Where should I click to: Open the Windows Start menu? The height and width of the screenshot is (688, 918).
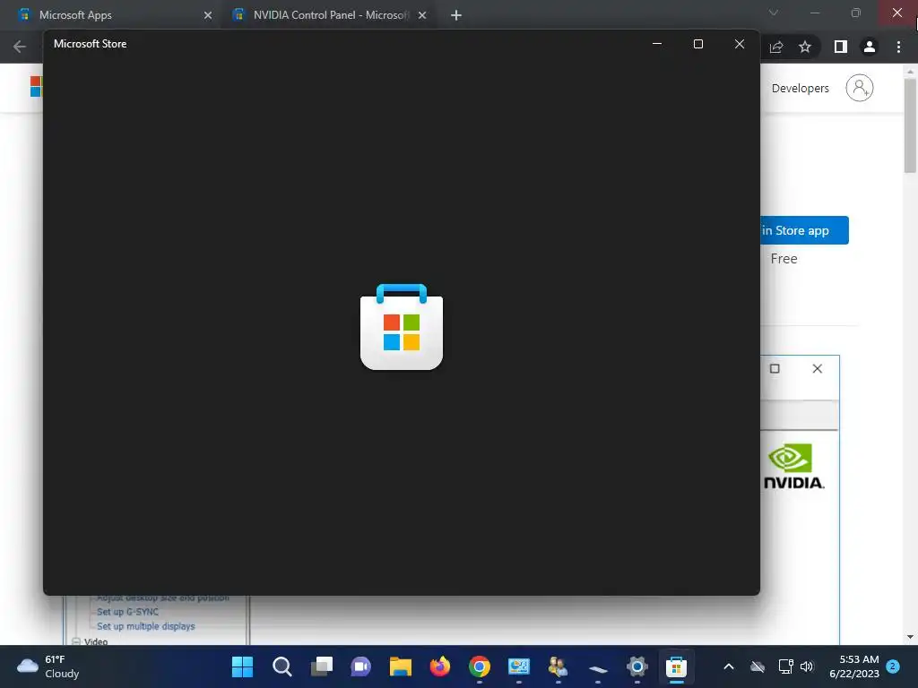pyautogui.click(x=242, y=666)
